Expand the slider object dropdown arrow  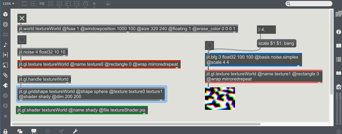coord(77,7)
